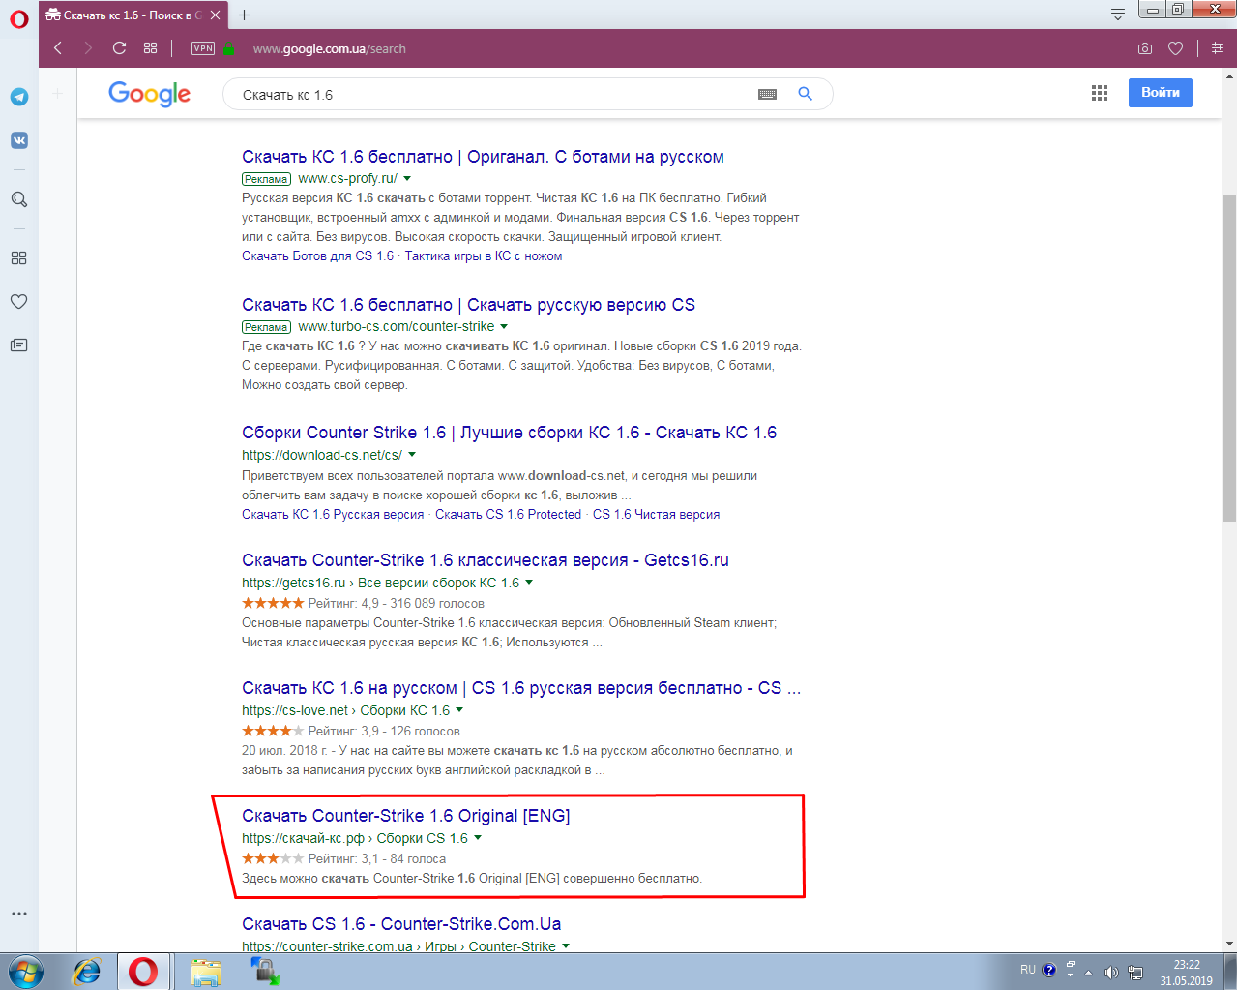The image size is (1237, 990).
Task: Open the volume speaker tray icon
Action: [x=1111, y=972]
